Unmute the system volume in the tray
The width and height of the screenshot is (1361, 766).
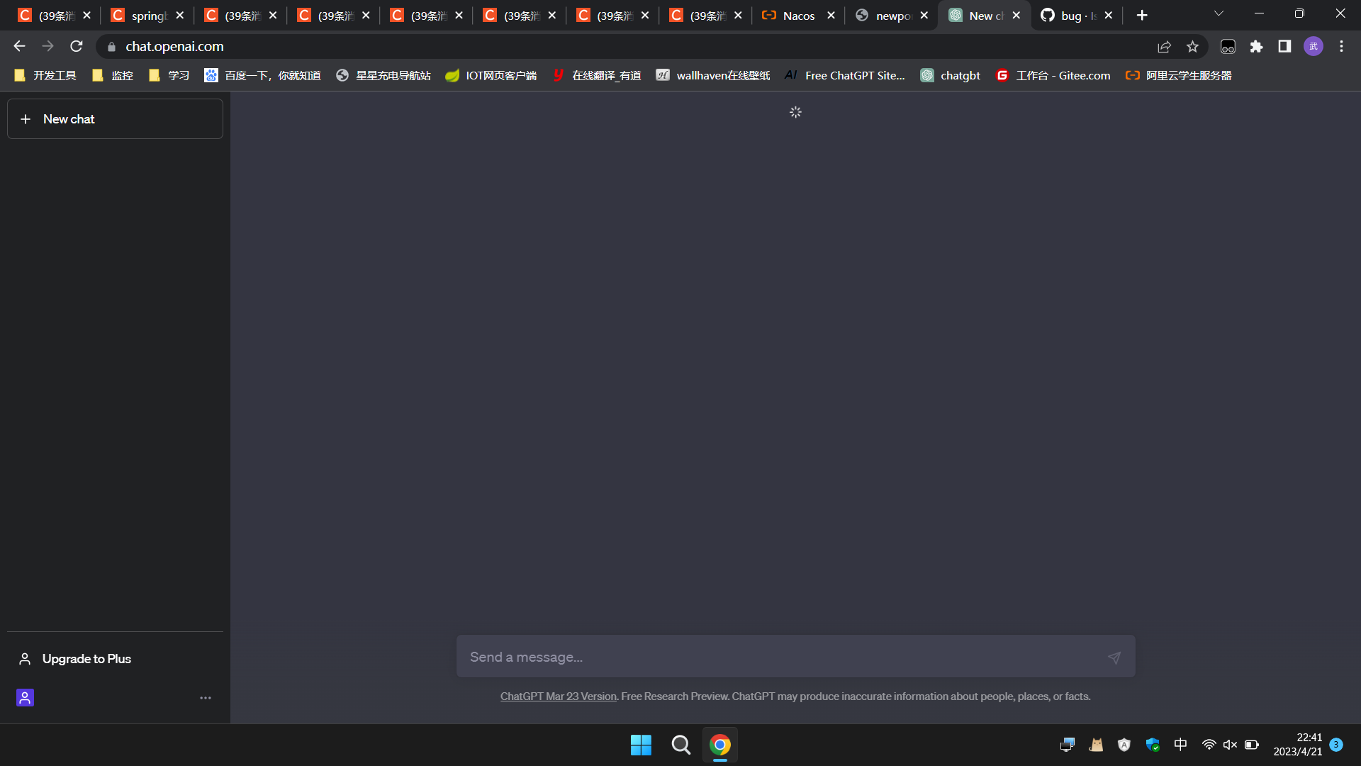tap(1231, 745)
